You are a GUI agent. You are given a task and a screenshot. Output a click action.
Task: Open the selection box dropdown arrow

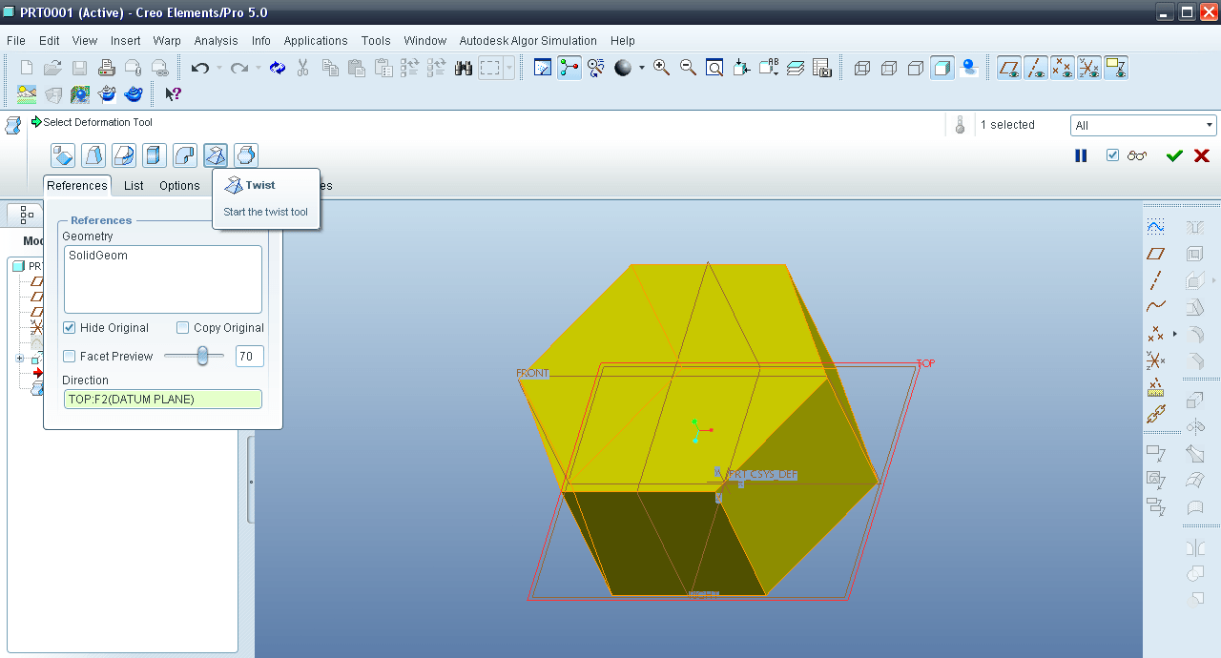pos(509,68)
